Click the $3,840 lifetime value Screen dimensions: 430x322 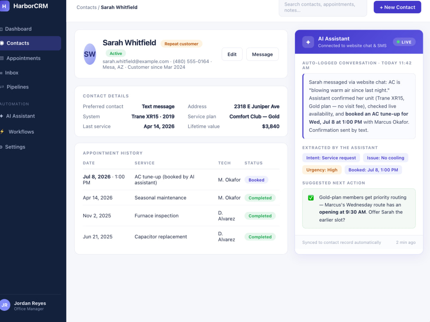click(x=270, y=127)
